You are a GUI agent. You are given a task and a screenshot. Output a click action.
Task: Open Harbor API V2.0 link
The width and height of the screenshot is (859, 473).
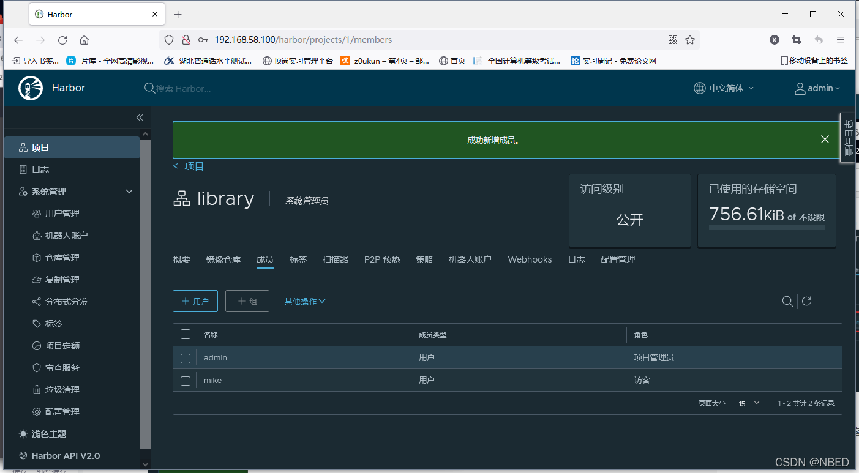click(66, 456)
